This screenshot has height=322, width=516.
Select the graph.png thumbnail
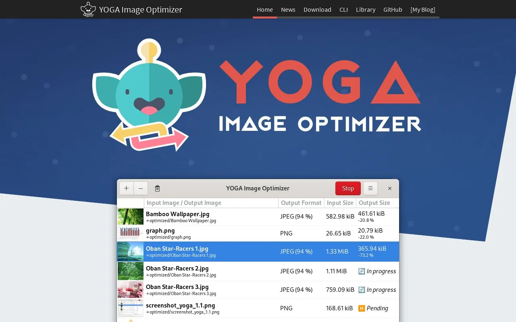tap(131, 233)
